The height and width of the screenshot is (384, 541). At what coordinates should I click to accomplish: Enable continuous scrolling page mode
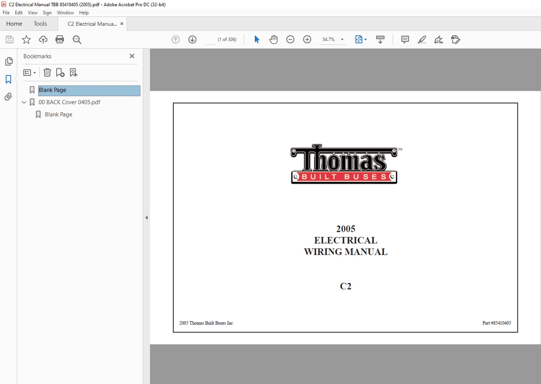(380, 39)
